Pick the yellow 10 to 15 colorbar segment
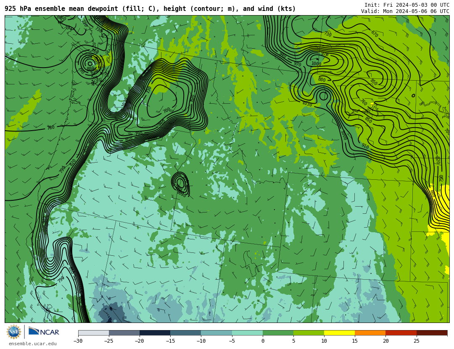 pos(339,333)
